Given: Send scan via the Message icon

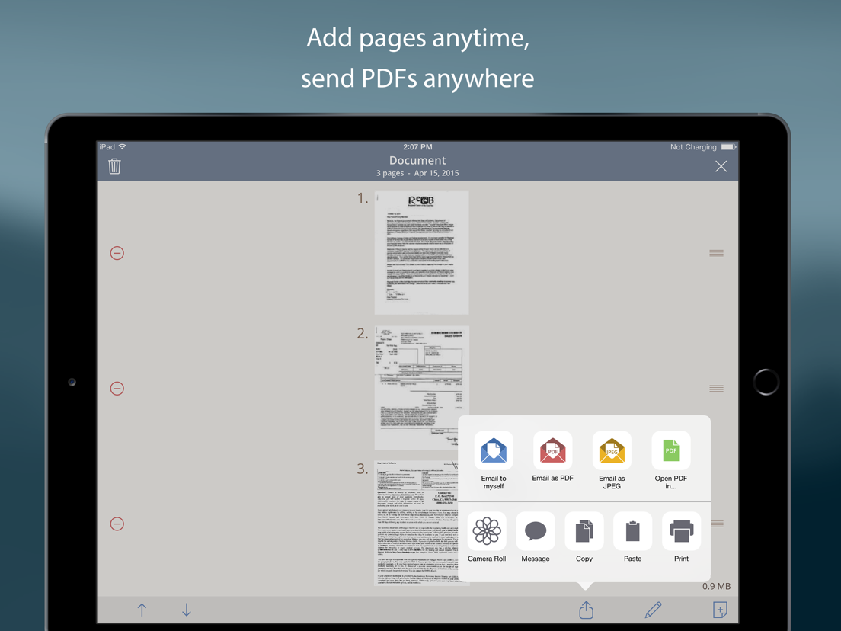Looking at the screenshot, I should click(x=536, y=531).
